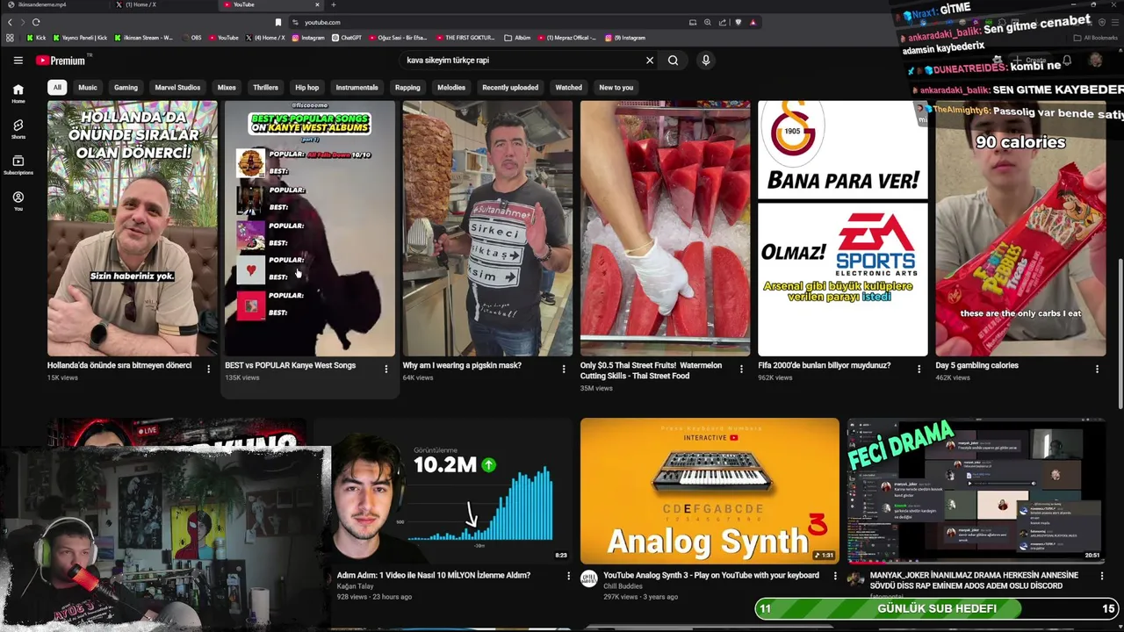1124x632 pixels.
Task: Open the Kağan Talay channel name
Action: [355, 586]
